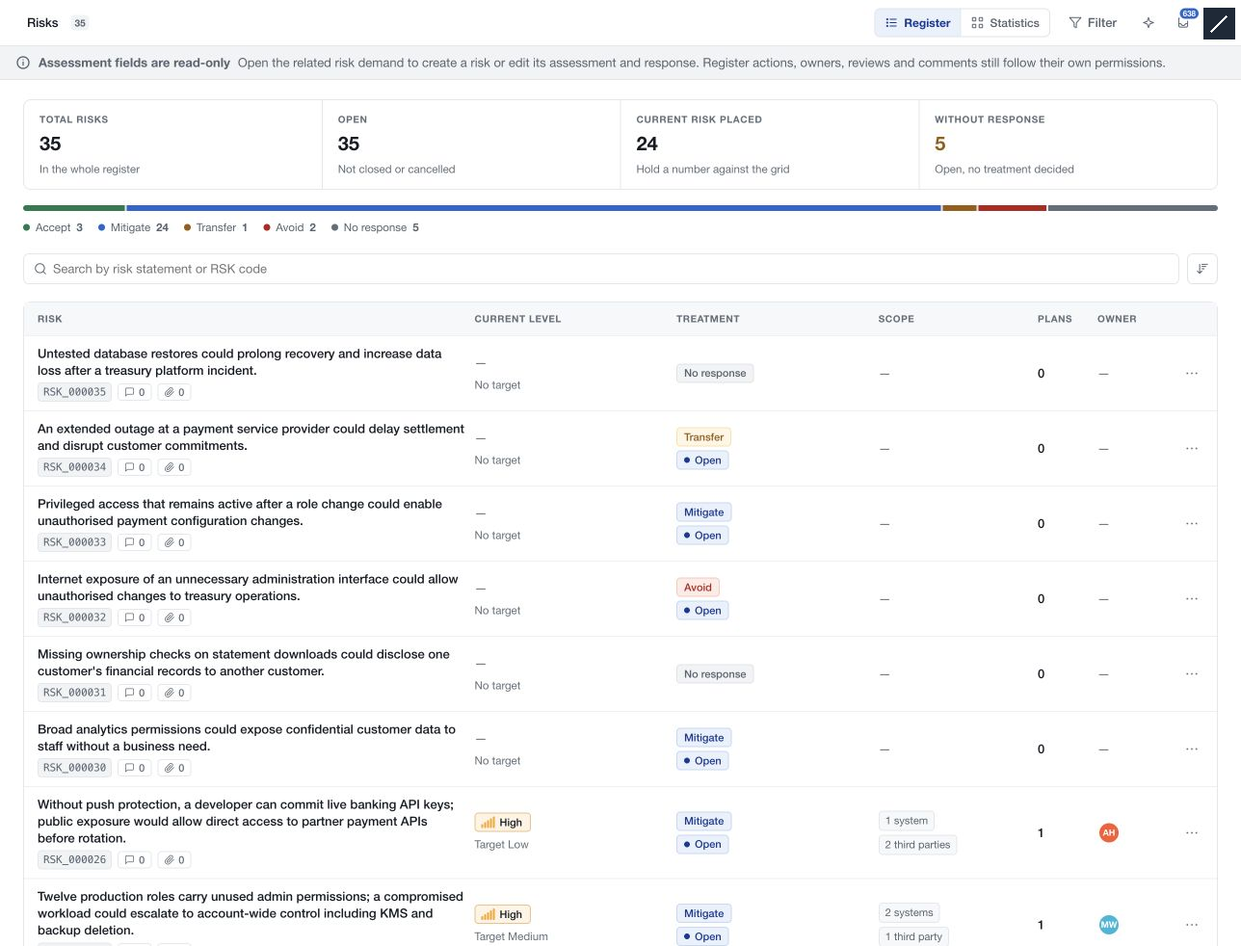The height and width of the screenshot is (946, 1241).
Task: Click the dark diagonal-line avatar button
Action: [x=1219, y=23]
